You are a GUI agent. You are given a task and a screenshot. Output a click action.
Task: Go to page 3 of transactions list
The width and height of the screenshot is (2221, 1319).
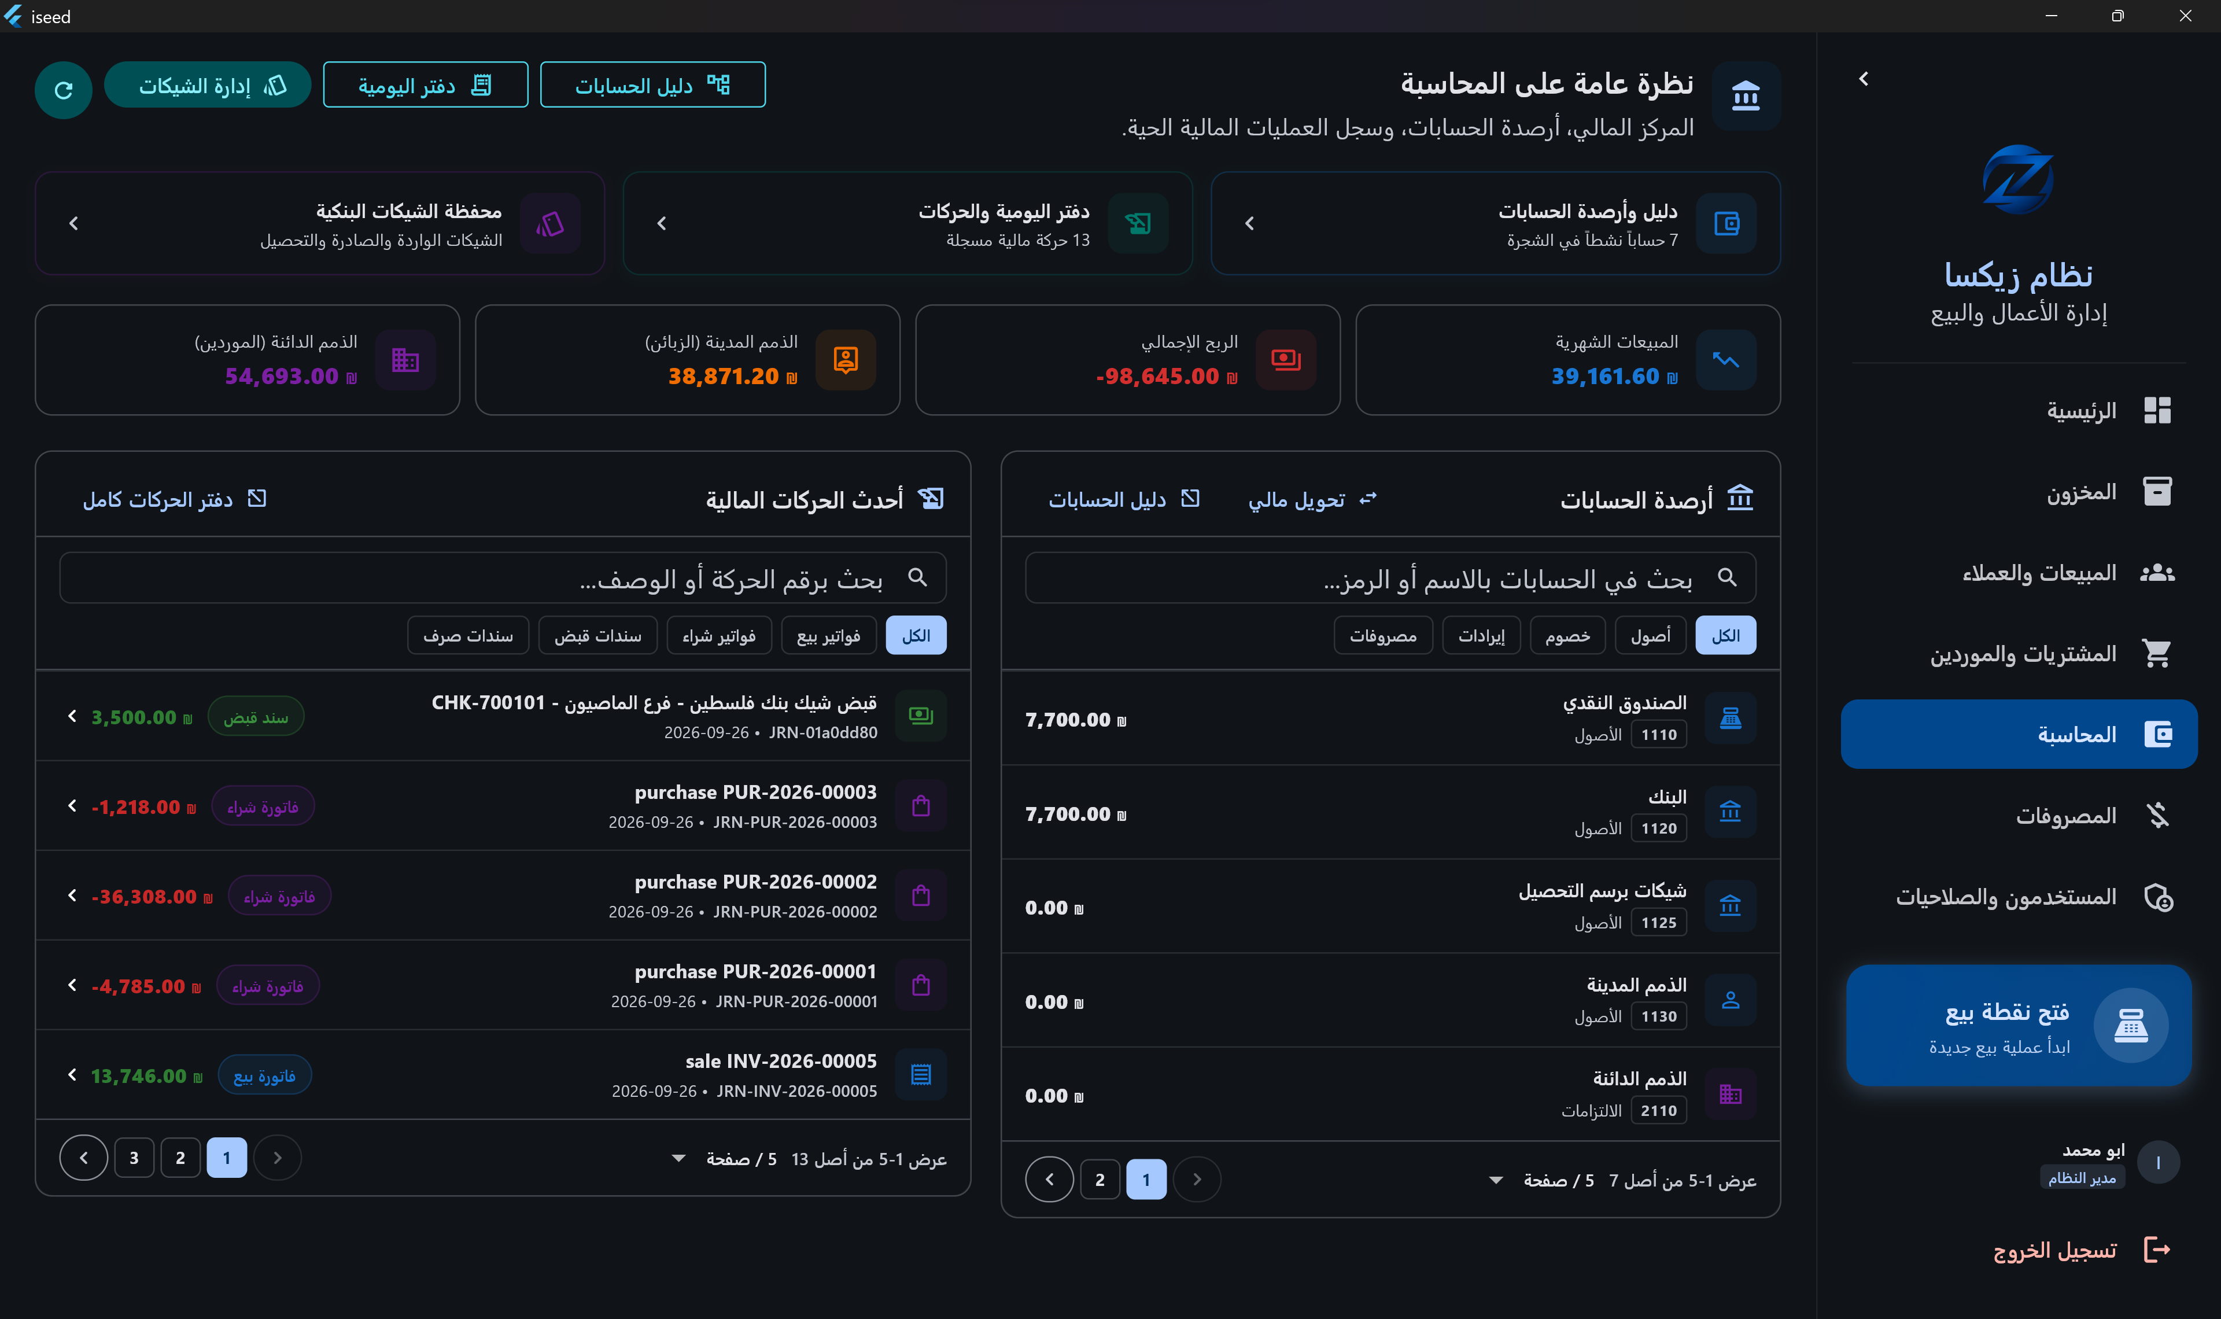tap(134, 1157)
